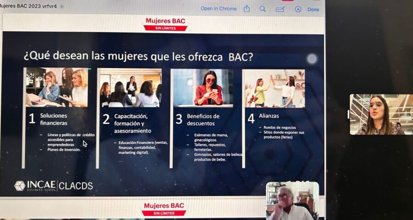Screen dimensions: 413x220
Task: Click the gray circular pointer on slide
Action: pos(312,59)
